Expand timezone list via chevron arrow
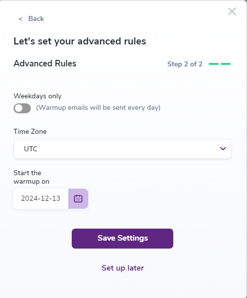Screen dimensions: 247x298 223,149
